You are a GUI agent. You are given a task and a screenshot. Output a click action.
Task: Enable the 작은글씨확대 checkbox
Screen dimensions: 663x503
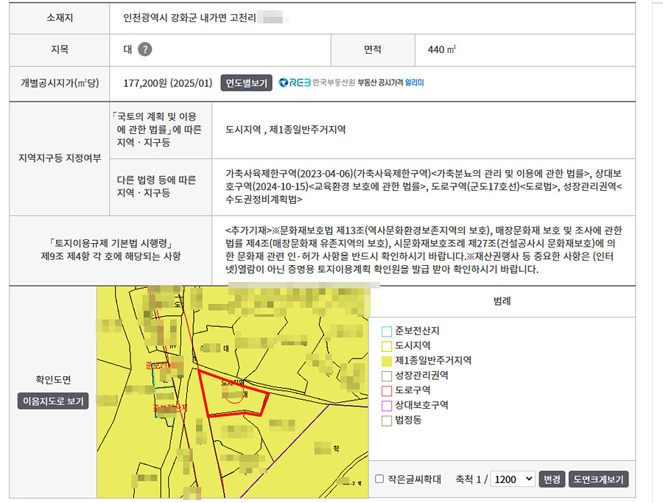pyautogui.click(x=379, y=479)
